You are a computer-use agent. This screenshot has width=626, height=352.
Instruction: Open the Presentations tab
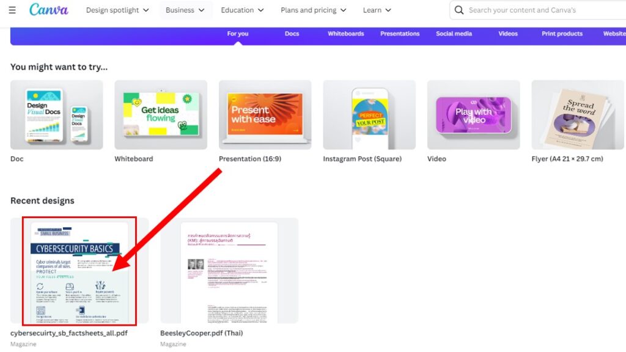click(400, 34)
